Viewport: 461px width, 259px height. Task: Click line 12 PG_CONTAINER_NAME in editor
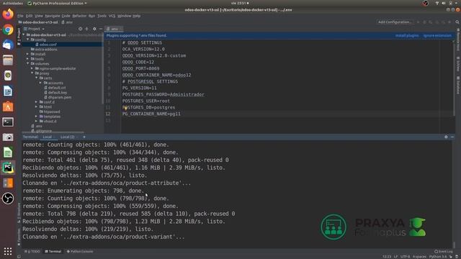(x=151, y=114)
